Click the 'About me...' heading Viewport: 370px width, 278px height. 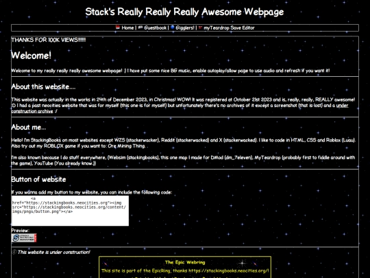pyautogui.click(x=29, y=127)
